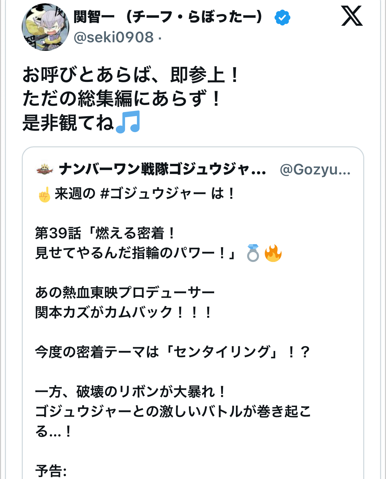Click the お呼びとあらば、即参上！ tweet text
This screenshot has height=479, width=386.
tap(131, 75)
